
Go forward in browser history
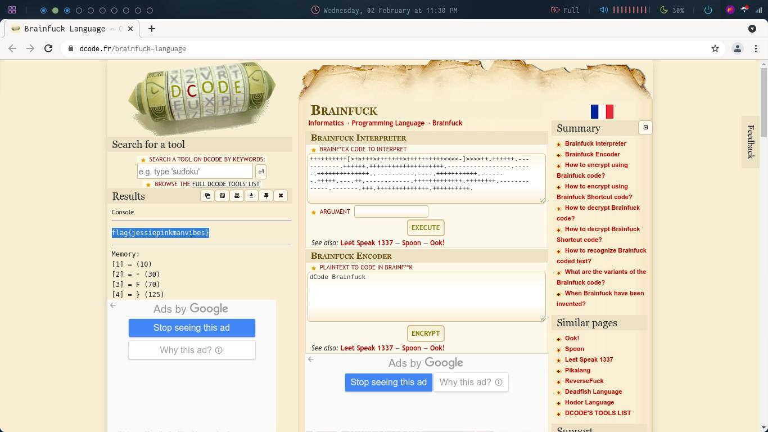pos(30,49)
